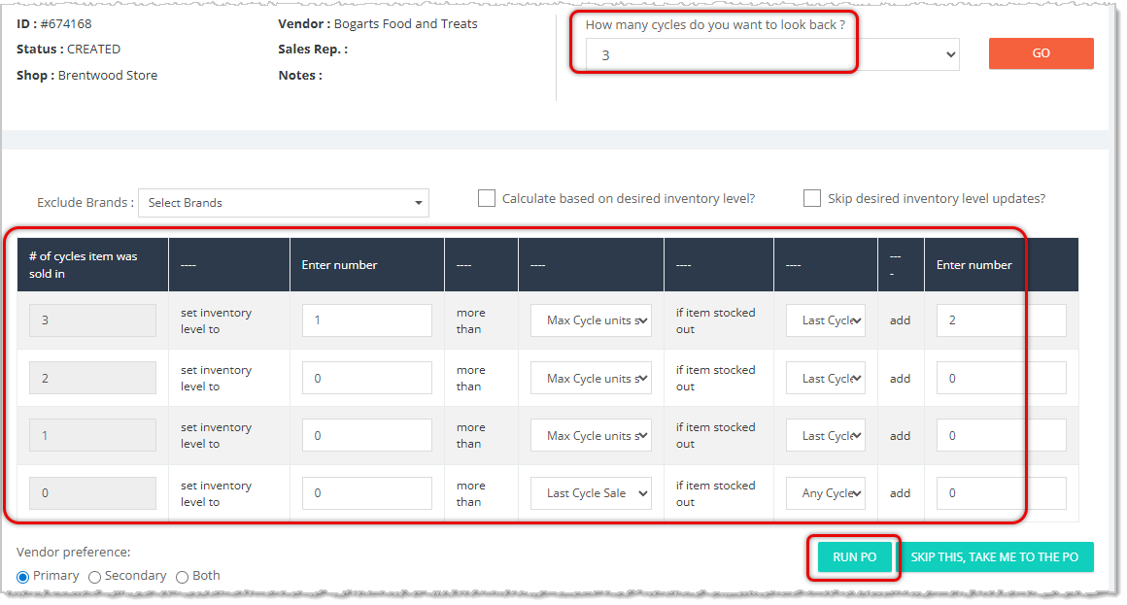Image resolution: width=1127 pixels, height=605 pixels.
Task: Open the Any Cycle dropdown
Action: tap(825, 493)
